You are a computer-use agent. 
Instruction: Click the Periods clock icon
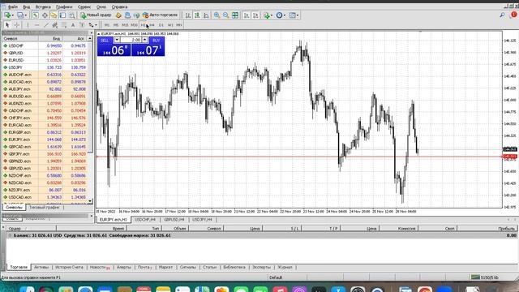[279, 15]
